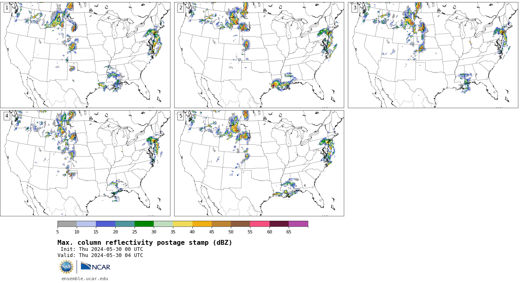Click the panel number label 4
The image size is (522, 283).
[x=7, y=116]
